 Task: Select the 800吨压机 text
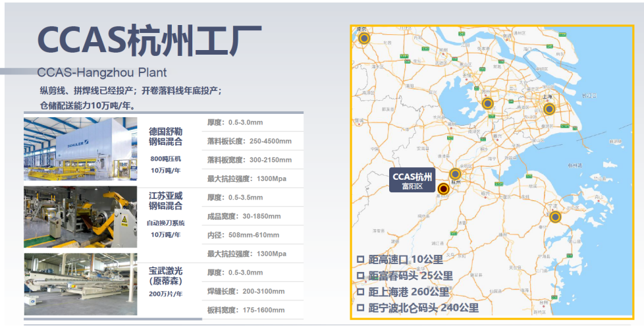tap(165, 159)
